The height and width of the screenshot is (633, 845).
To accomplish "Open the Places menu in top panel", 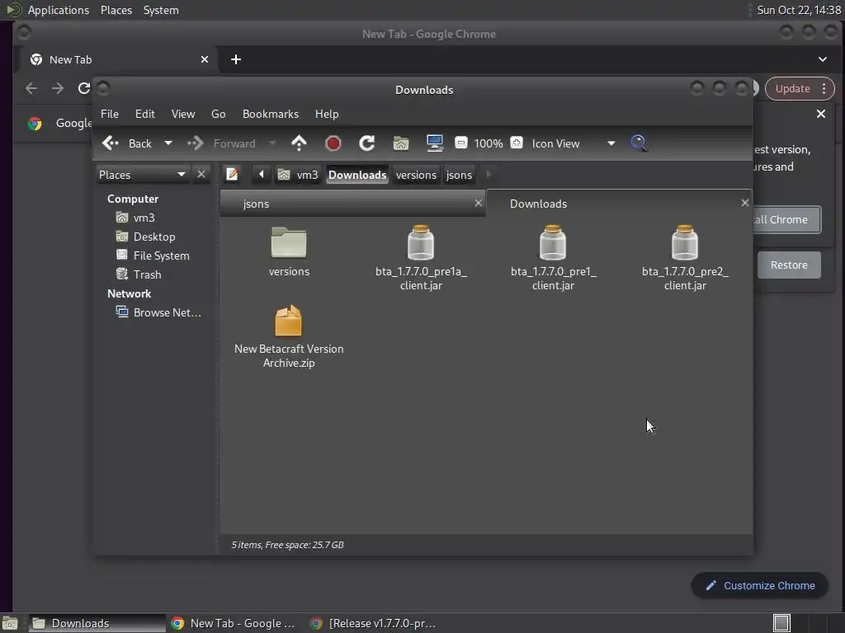I will tap(116, 10).
